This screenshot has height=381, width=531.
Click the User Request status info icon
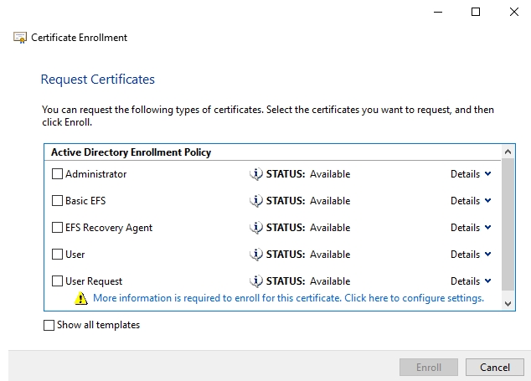click(256, 281)
